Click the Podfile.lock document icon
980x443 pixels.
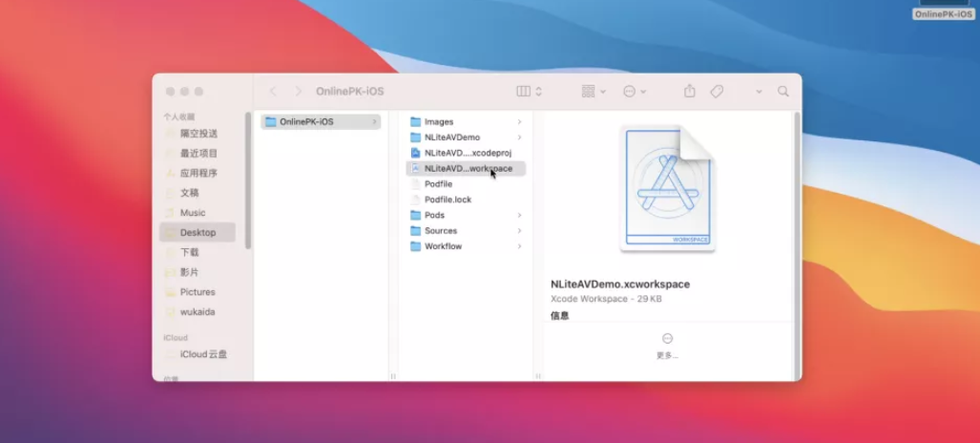(x=416, y=200)
